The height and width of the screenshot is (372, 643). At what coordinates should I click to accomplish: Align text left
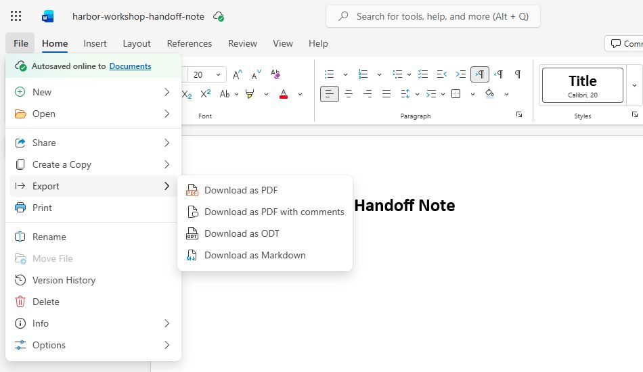330,94
